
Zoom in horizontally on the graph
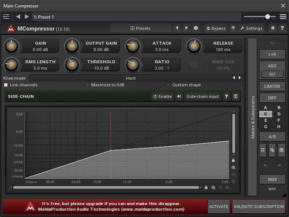[213, 188]
